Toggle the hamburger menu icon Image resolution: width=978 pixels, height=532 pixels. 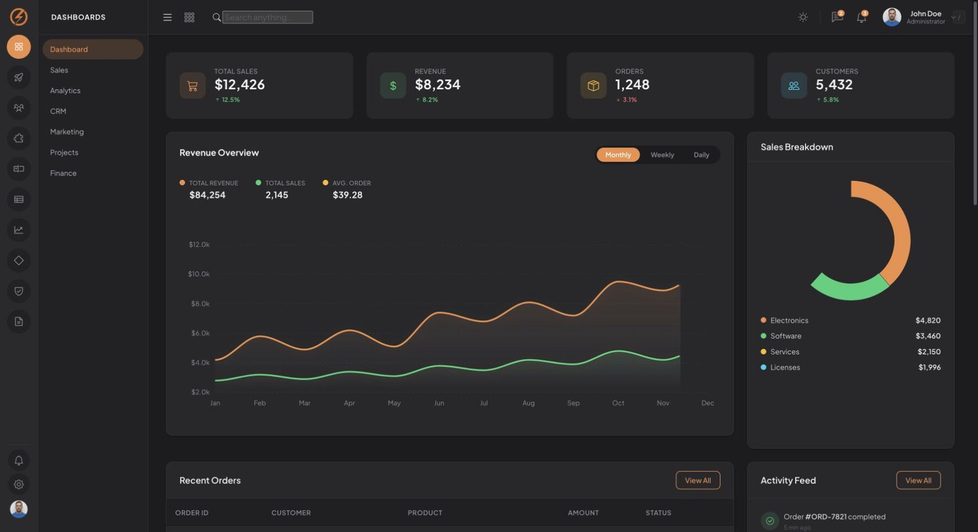pos(167,17)
